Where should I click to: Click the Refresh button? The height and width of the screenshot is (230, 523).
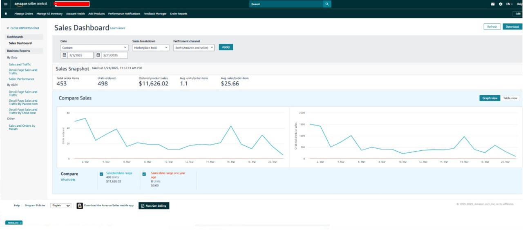click(492, 27)
